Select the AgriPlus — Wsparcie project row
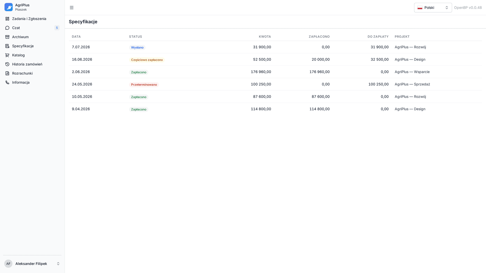 point(275,72)
